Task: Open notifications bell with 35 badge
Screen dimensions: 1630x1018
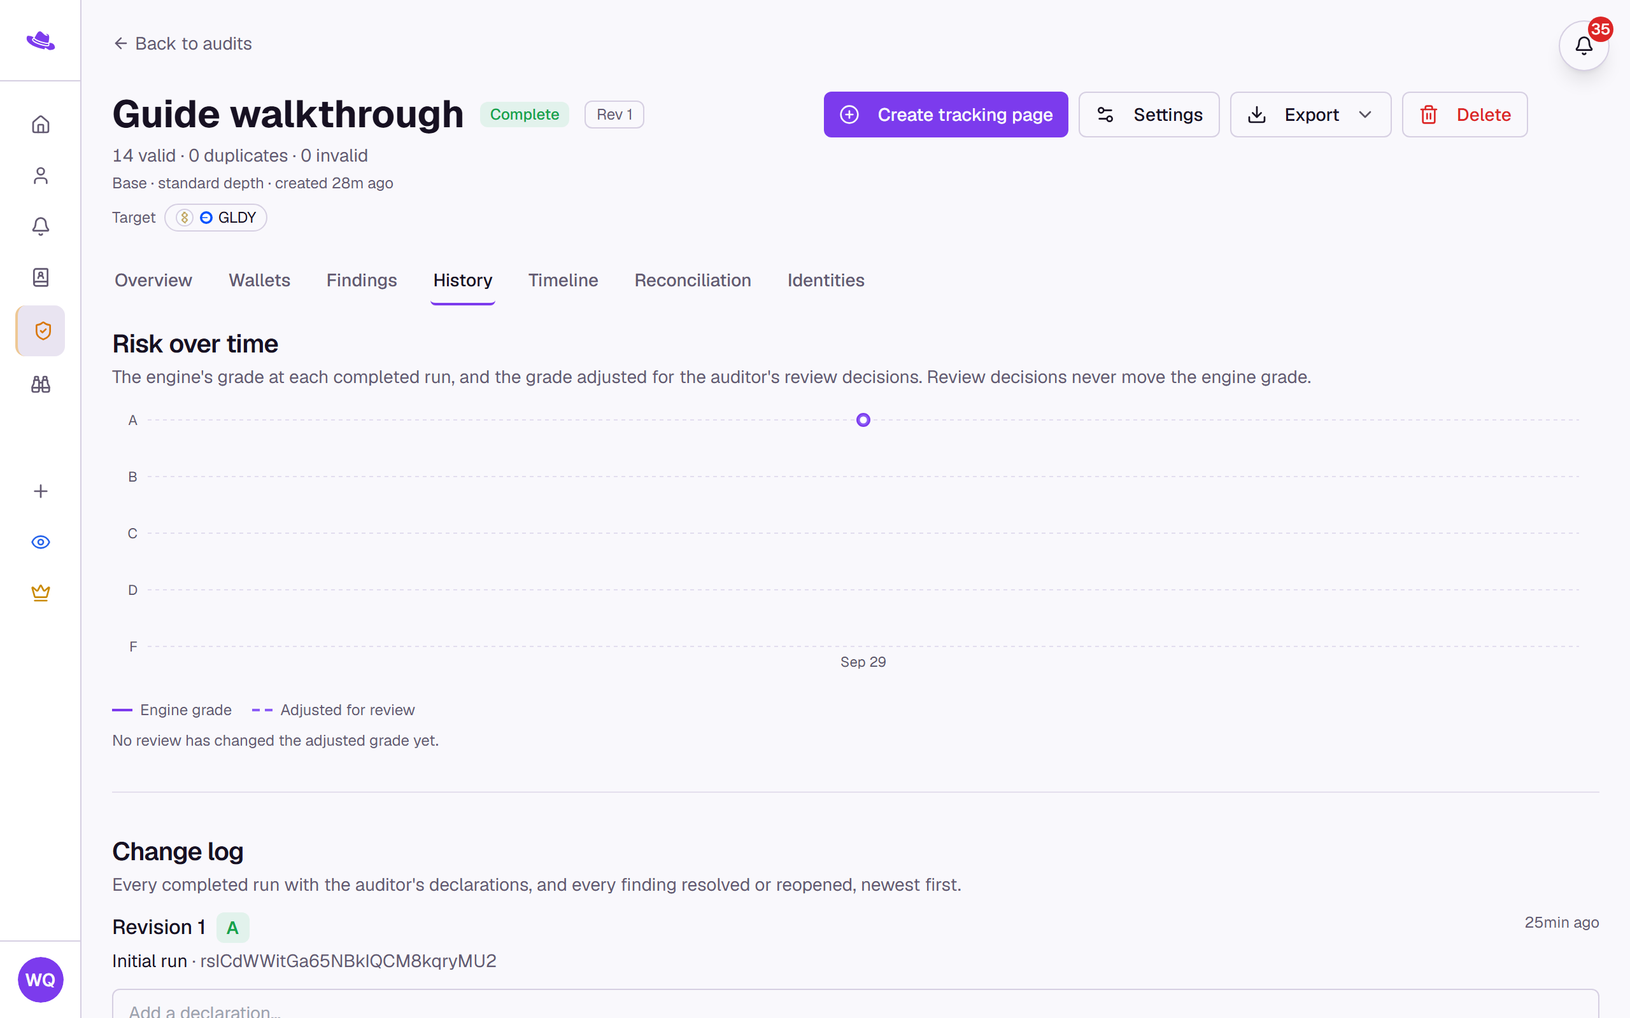Action: (1584, 46)
